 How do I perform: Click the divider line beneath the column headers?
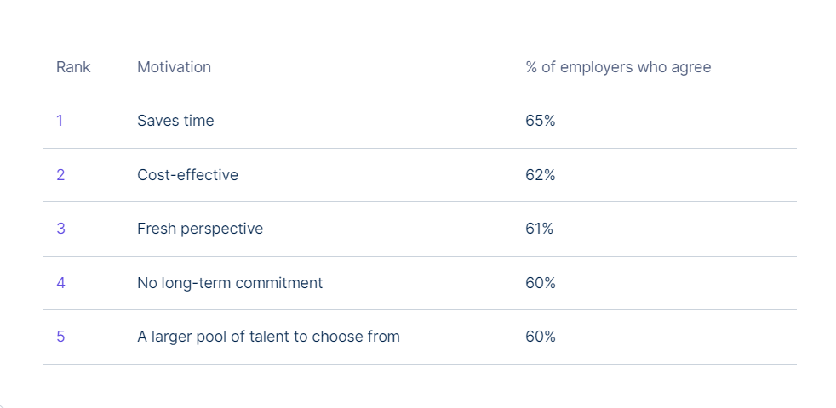click(x=420, y=93)
